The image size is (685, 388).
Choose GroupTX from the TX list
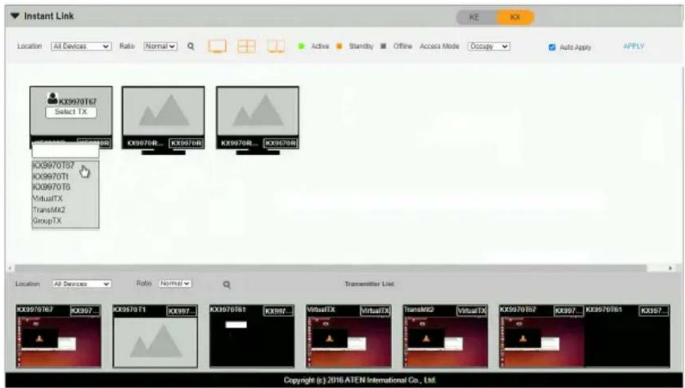click(47, 221)
